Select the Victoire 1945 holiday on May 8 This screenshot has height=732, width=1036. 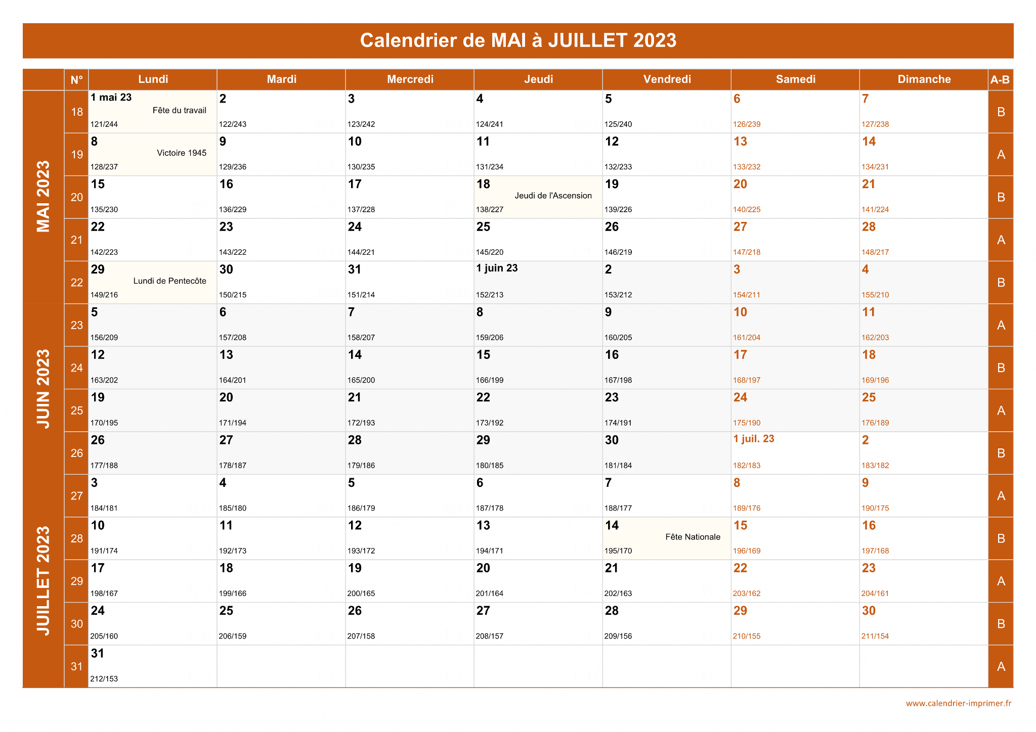[x=153, y=155]
